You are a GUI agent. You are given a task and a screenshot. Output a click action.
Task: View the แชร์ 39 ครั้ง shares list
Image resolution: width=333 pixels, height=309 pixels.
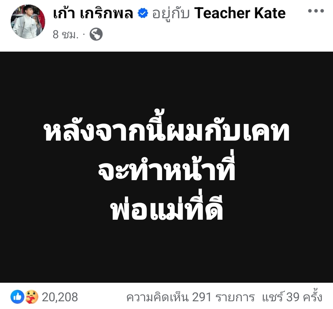tap(292, 297)
